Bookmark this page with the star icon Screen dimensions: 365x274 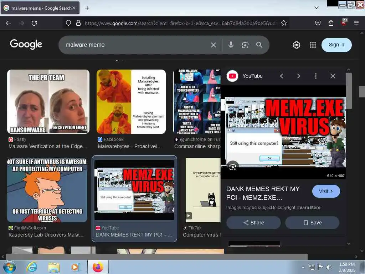283,23
